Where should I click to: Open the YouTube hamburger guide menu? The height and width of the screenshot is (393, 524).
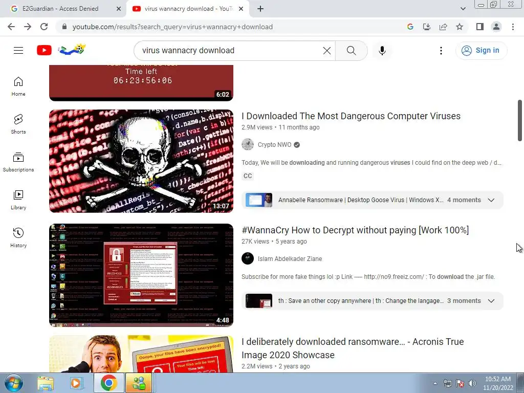click(18, 51)
